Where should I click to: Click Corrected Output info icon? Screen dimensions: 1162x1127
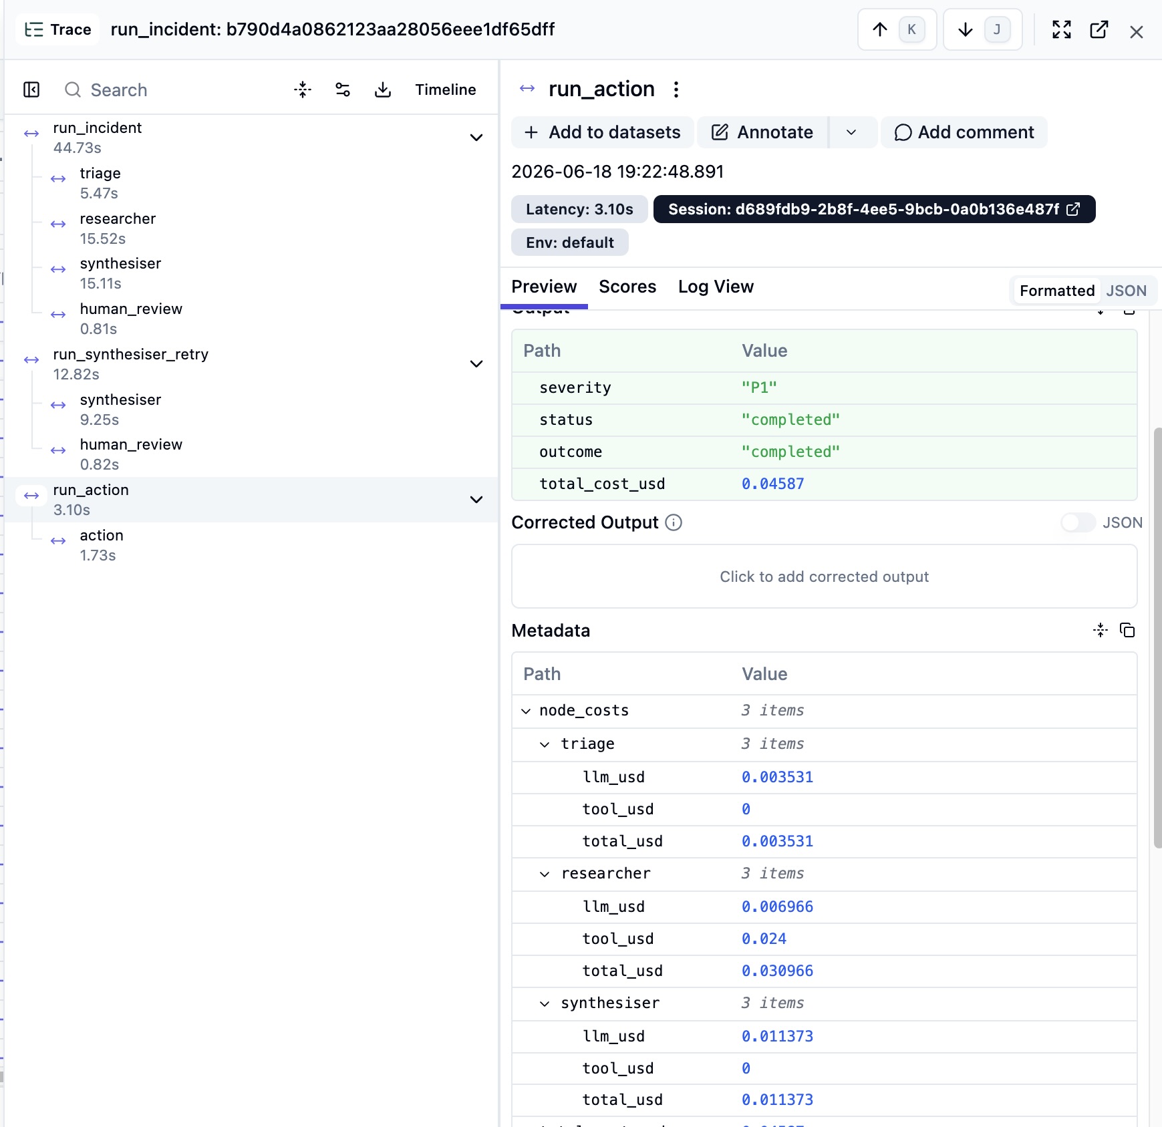(674, 522)
